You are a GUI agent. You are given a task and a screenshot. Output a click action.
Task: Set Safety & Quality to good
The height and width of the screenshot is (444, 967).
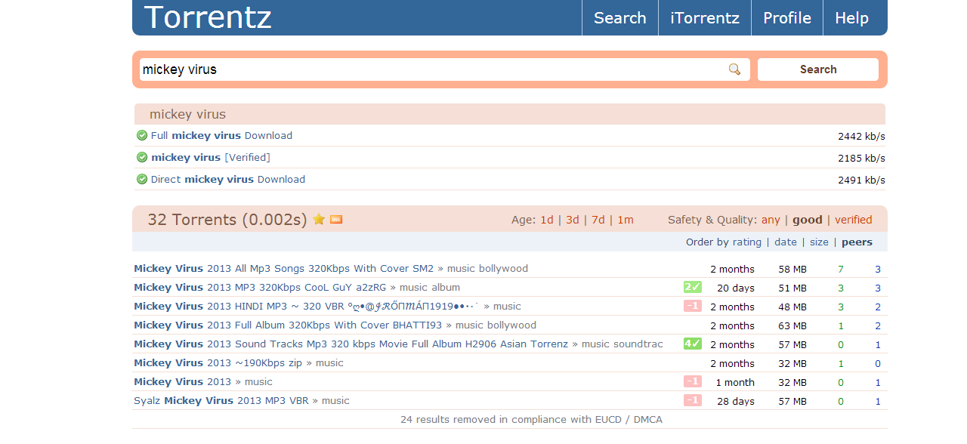pos(807,220)
